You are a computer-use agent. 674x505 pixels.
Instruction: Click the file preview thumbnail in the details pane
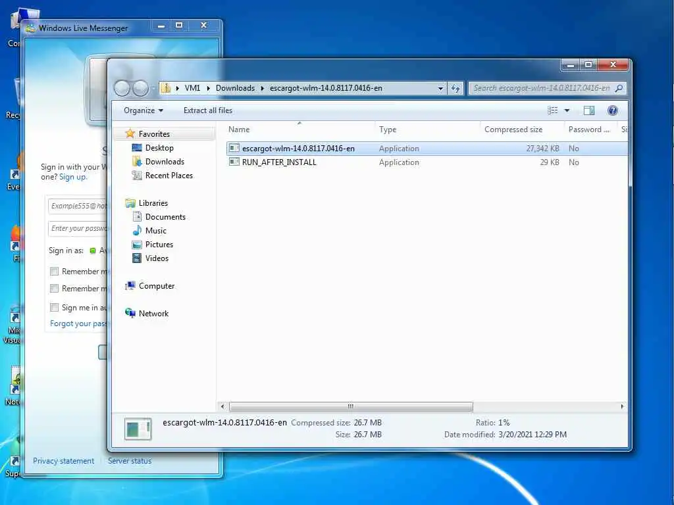pyautogui.click(x=138, y=429)
